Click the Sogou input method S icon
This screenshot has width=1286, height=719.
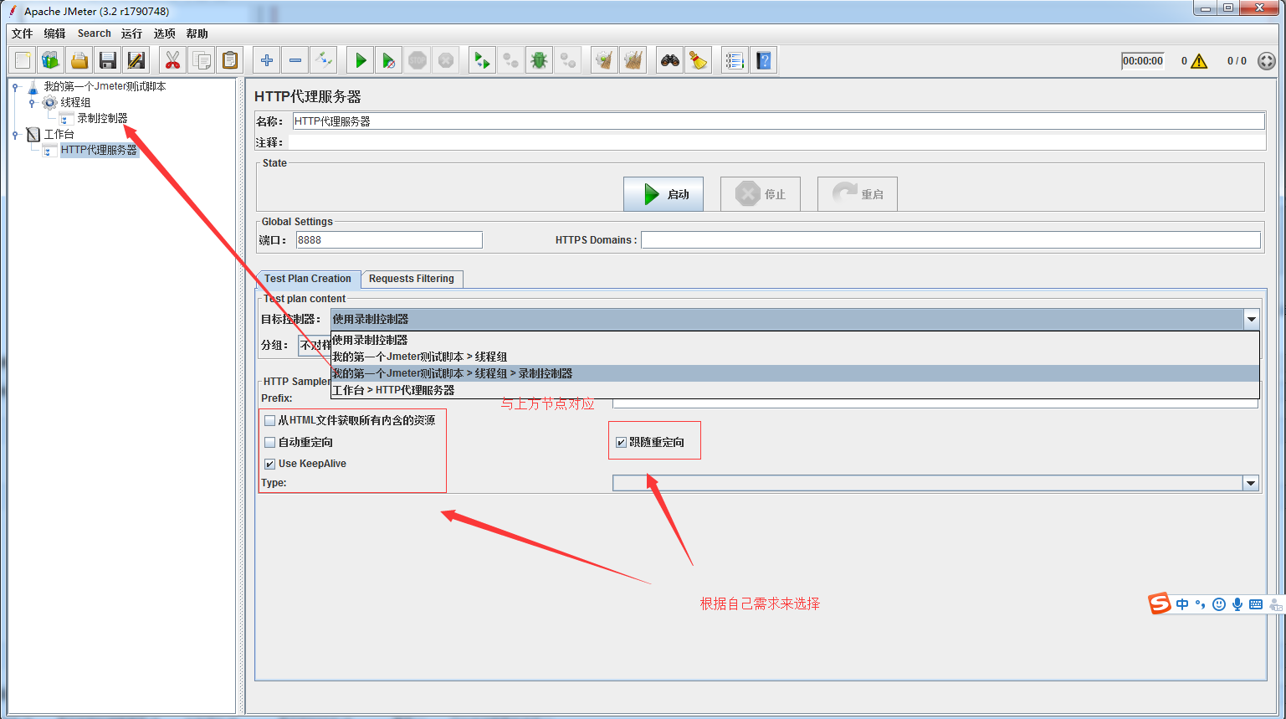pyautogui.click(x=1160, y=603)
